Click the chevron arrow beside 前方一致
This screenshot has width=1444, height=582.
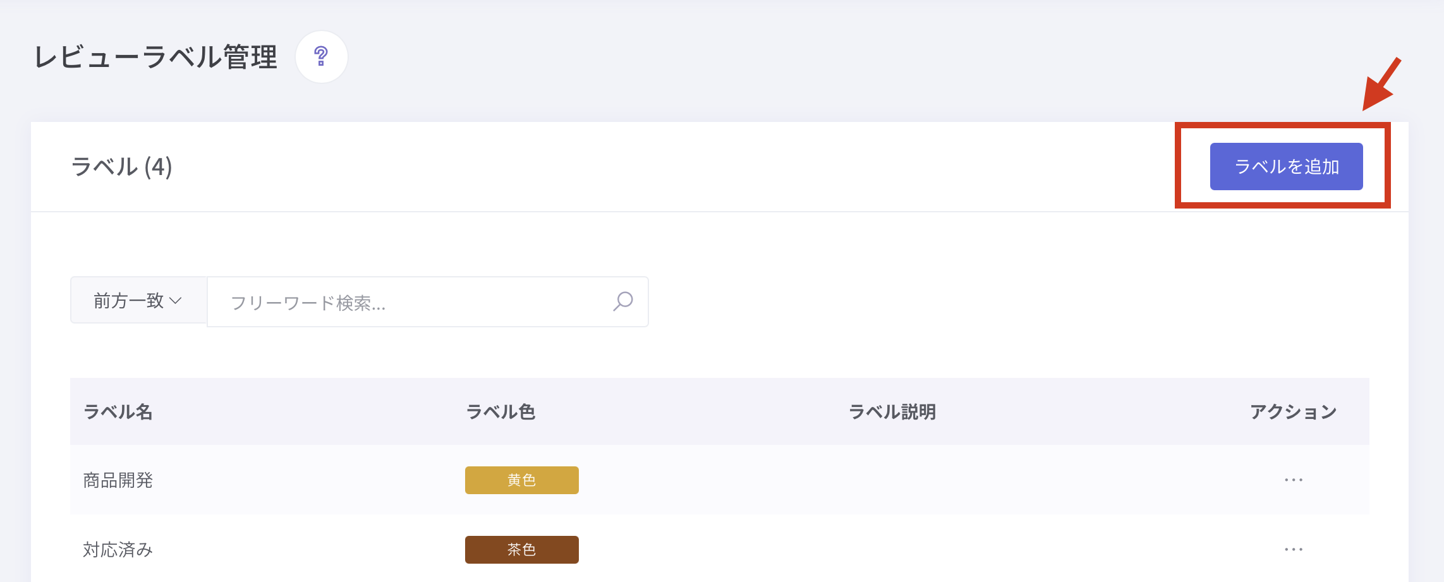pos(176,301)
